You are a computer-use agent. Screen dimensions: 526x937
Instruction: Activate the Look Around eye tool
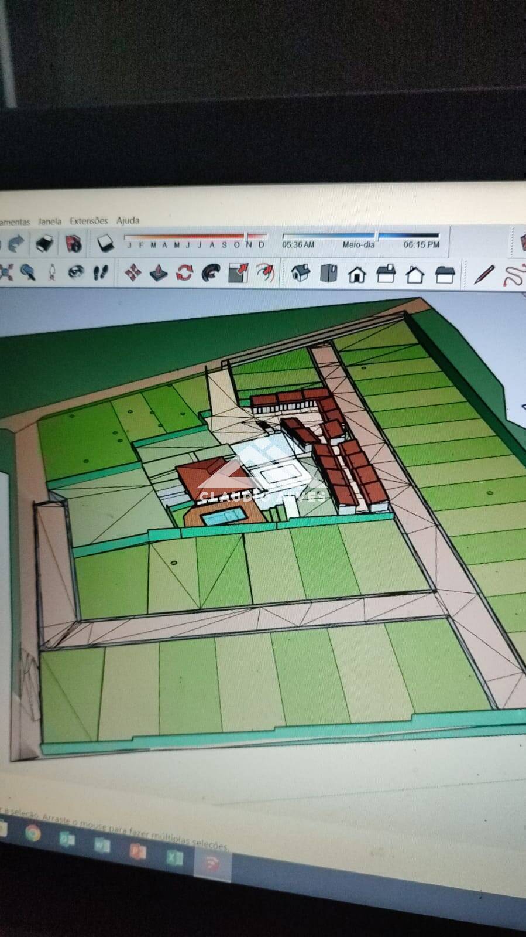(x=75, y=272)
